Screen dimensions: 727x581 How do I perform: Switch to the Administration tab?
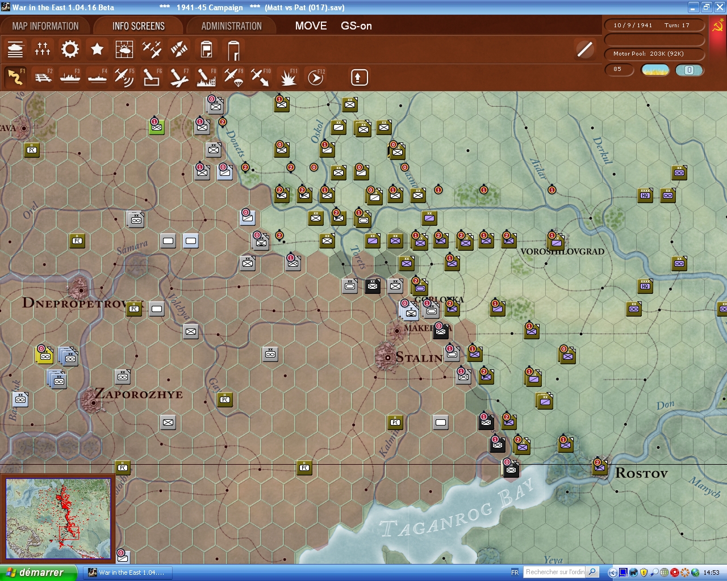tap(231, 26)
